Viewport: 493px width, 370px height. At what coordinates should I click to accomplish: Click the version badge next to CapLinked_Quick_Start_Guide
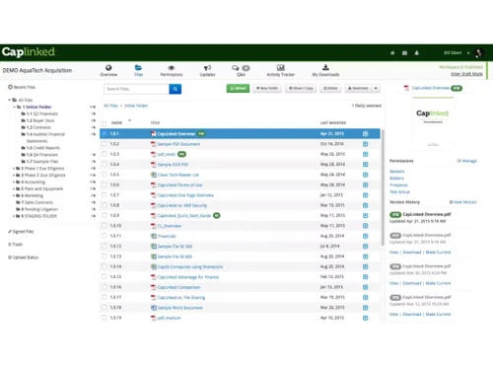point(216,215)
